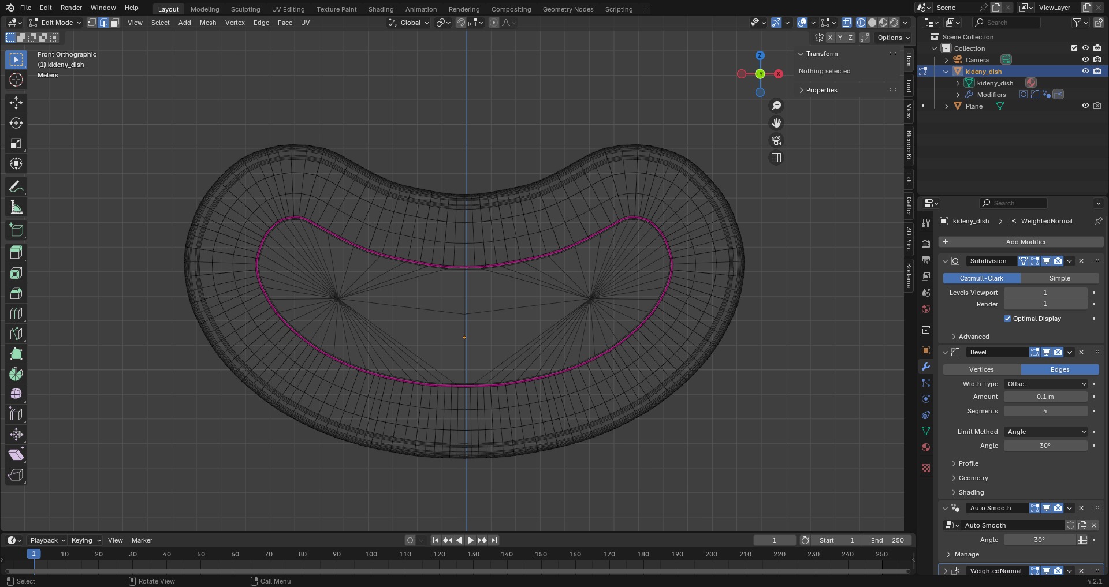Toggle X axis mirror button
The height and width of the screenshot is (587, 1109).
pyautogui.click(x=830, y=38)
